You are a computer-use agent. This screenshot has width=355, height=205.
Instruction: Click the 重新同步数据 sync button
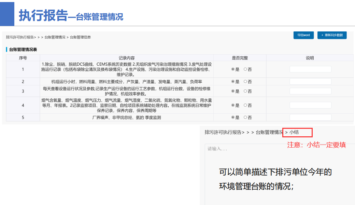[x=332, y=35]
